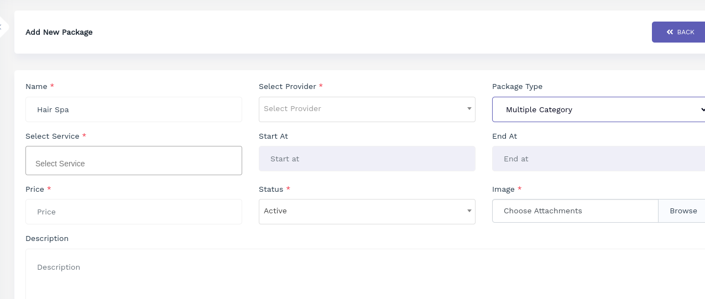Click the Select Service label text

pos(53,136)
